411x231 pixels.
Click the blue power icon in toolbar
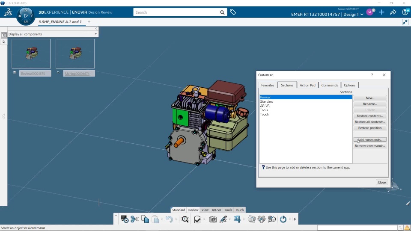pos(283,219)
